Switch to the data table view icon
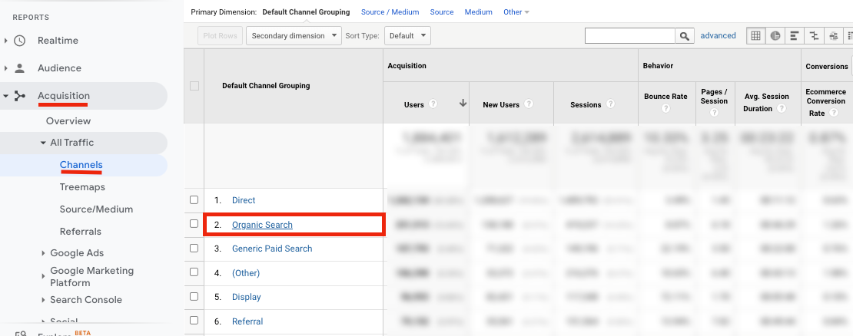This screenshot has height=336, width=853. coord(756,36)
